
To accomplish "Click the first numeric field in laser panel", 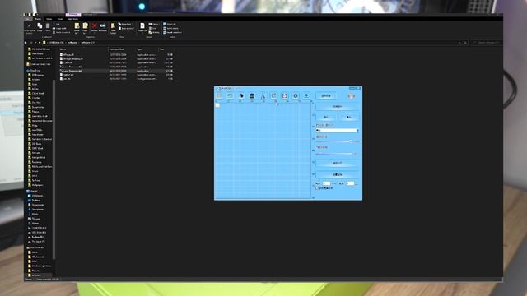I will [x=326, y=183].
